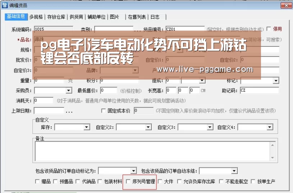Click the 备注 scrollbar down arrow

click(273, 158)
